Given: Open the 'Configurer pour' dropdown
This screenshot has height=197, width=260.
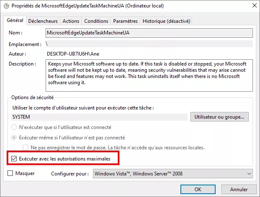Looking at the screenshot, I should pos(173,174).
